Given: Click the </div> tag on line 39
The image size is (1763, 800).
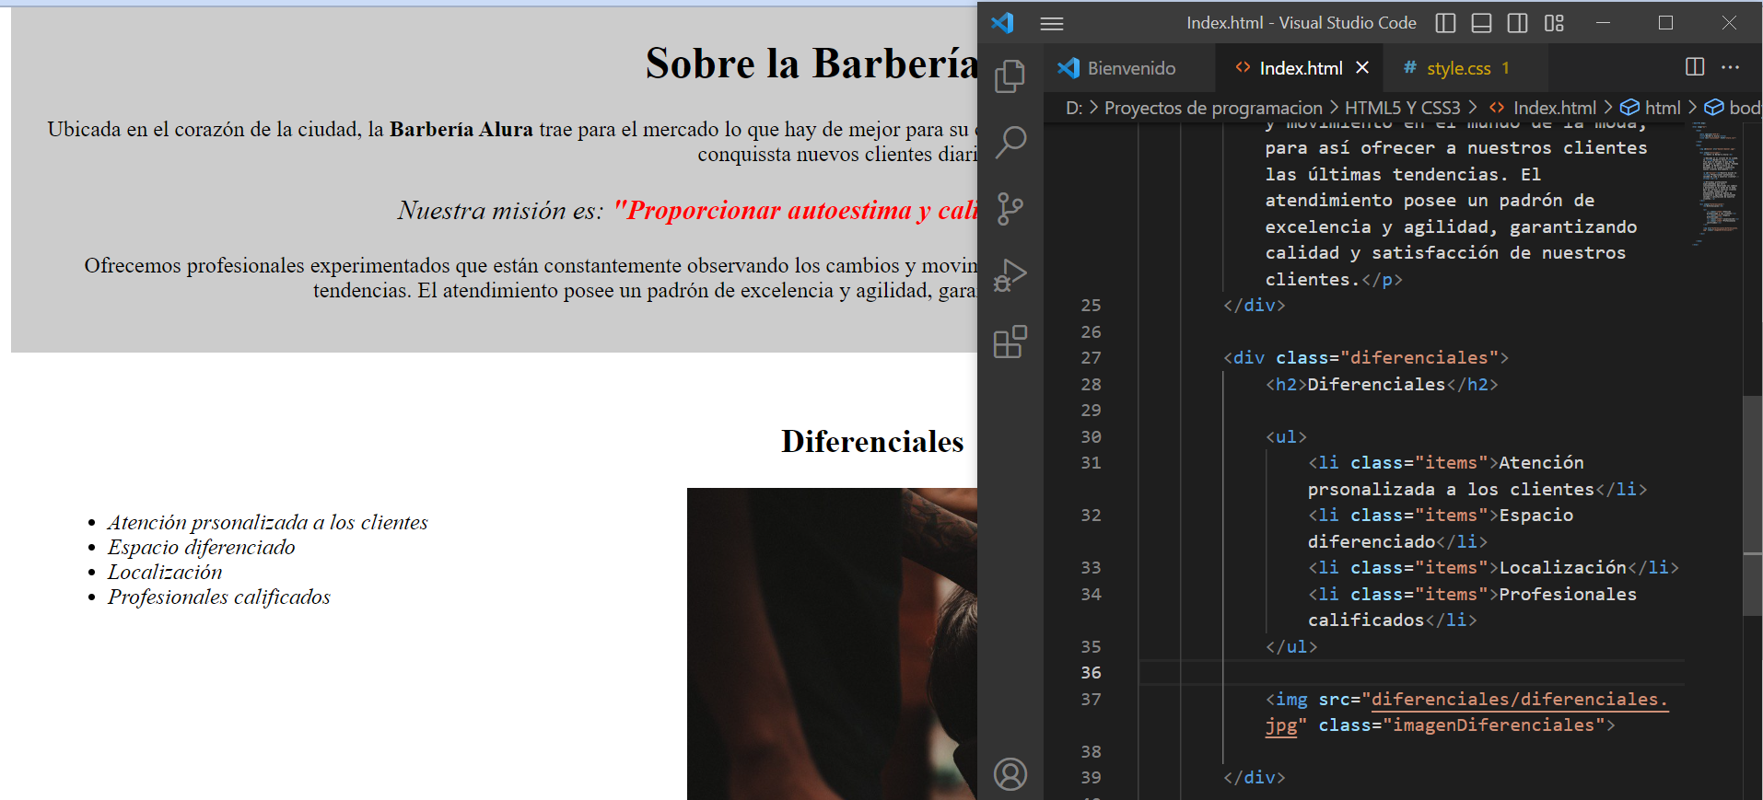Looking at the screenshot, I should click(1254, 777).
